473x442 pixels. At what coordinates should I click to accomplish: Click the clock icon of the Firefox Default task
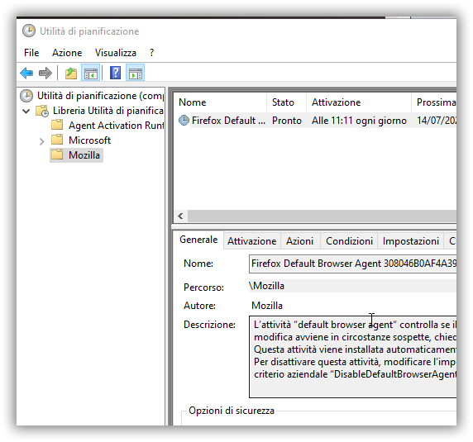click(x=184, y=121)
